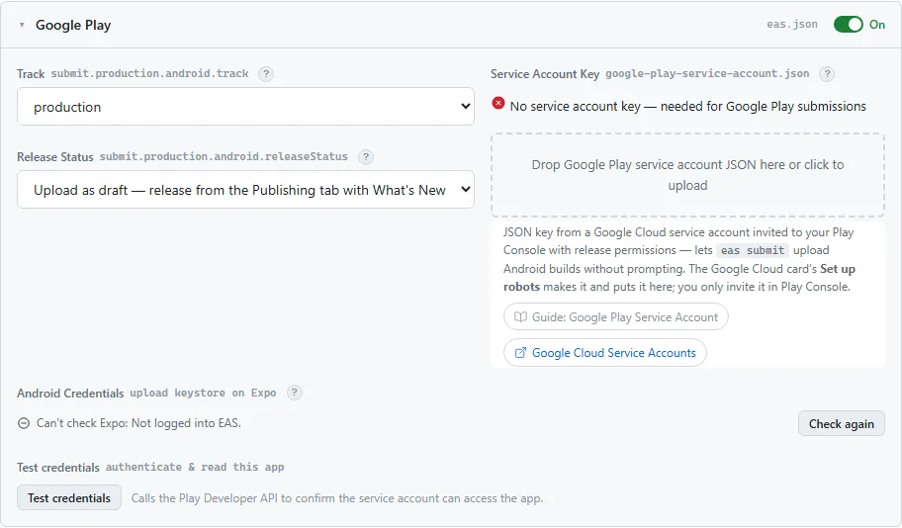This screenshot has height=528, width=902.
Task: Click the external link icon on Cloud Accounts
Action: tap(520, 353)
